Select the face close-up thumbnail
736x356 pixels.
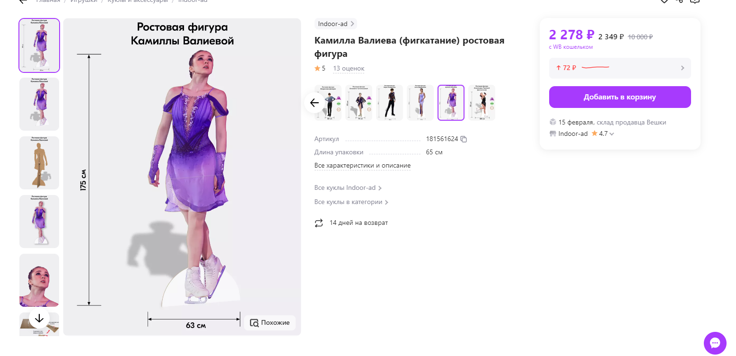[39, 280]
